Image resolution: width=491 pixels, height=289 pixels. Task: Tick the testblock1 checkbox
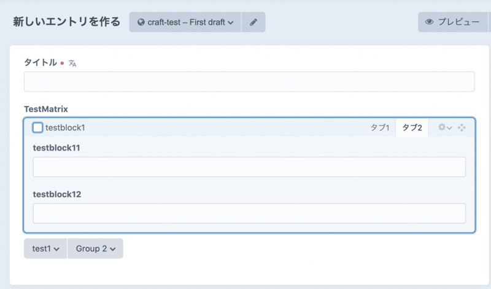coord(37,127)
